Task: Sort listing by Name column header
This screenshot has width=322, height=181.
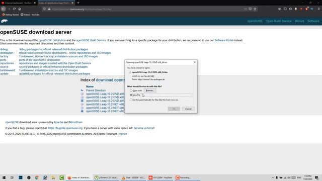Action: 90,86
